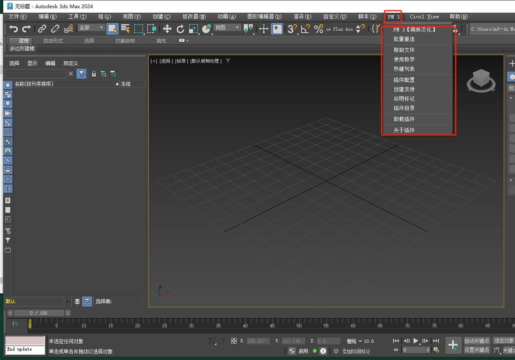Toggle the Percent Snap icon
Screen dimensions: 515x360
coord(319,29)
